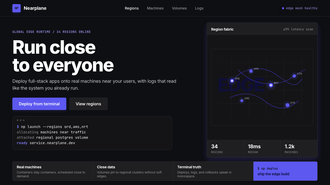Click the Run close to everyone headline
330x185 pixels.
(x=63, y=56)
